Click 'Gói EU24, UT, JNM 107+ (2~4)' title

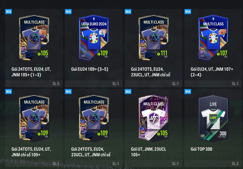(x=212, y=72)
